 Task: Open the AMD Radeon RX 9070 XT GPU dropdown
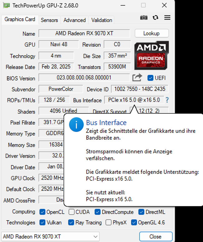[x=50, y=236]
